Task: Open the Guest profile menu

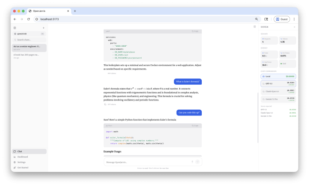Action: (281, 19)
